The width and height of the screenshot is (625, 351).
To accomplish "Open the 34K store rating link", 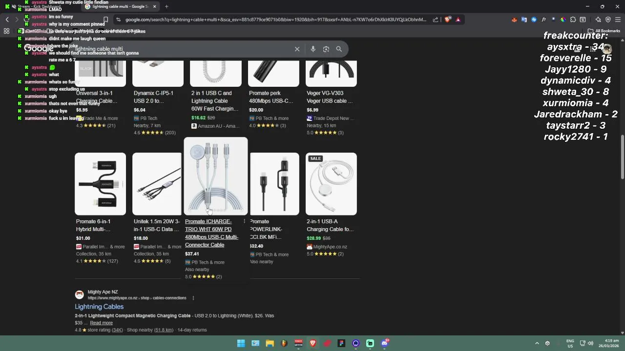I will coord(117,330).
